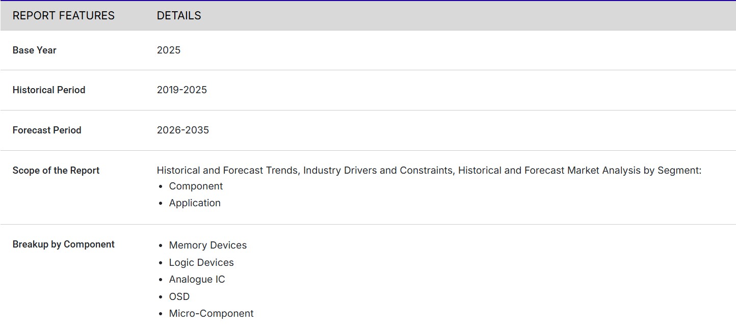
Task: Select the Historical Period label
Action: (x=49, y=90)
